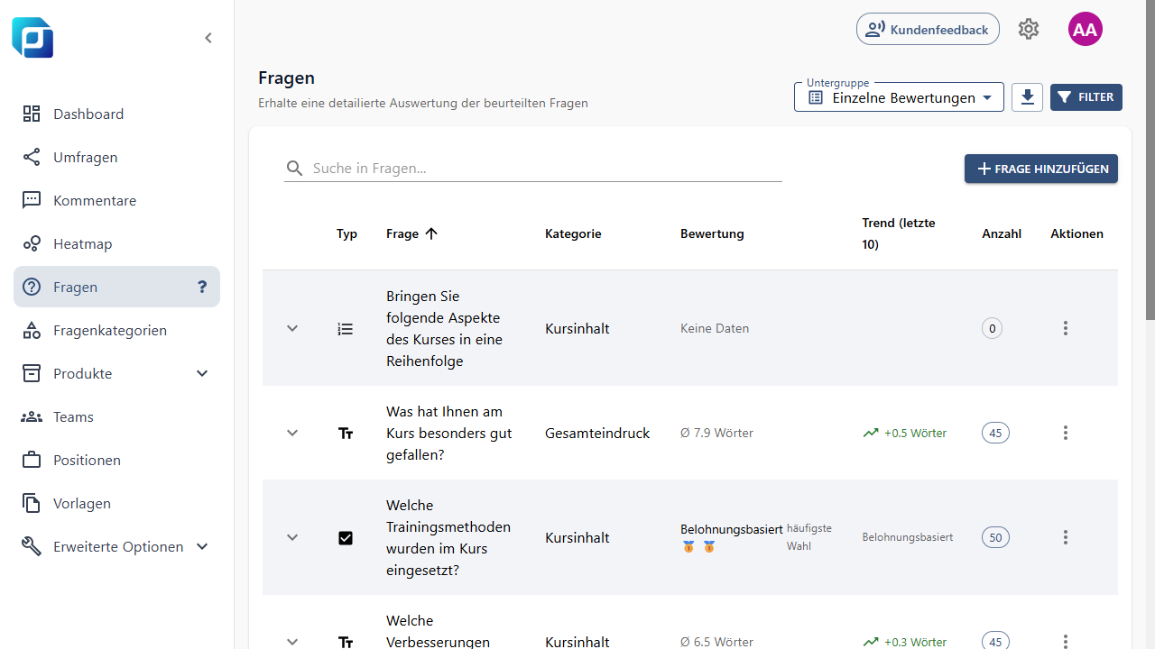Open the AA user avatar menu
Screen dimensions: 1155x649
[x=1086, y=29]
